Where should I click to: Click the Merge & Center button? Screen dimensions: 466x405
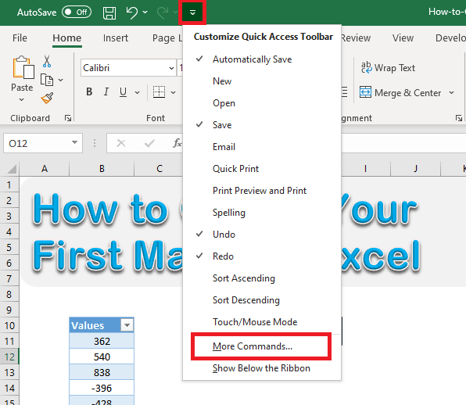pos(400,93)
